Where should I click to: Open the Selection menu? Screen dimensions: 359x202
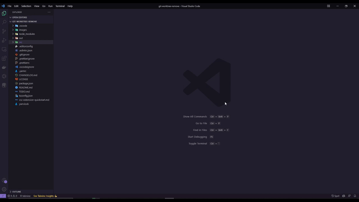pos(26,6)
